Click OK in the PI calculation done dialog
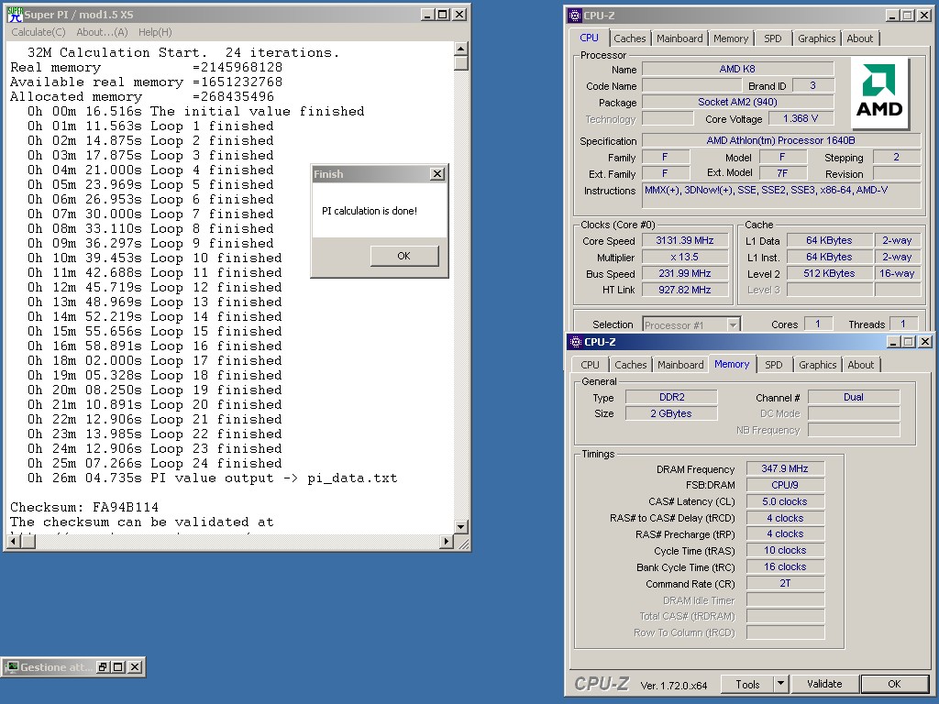The height and width of the screenshot is (704, 939). coord(404,256)
